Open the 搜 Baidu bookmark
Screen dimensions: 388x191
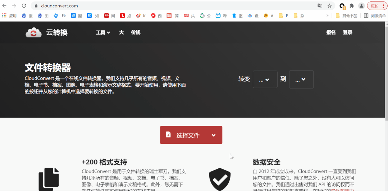[27, 15]
